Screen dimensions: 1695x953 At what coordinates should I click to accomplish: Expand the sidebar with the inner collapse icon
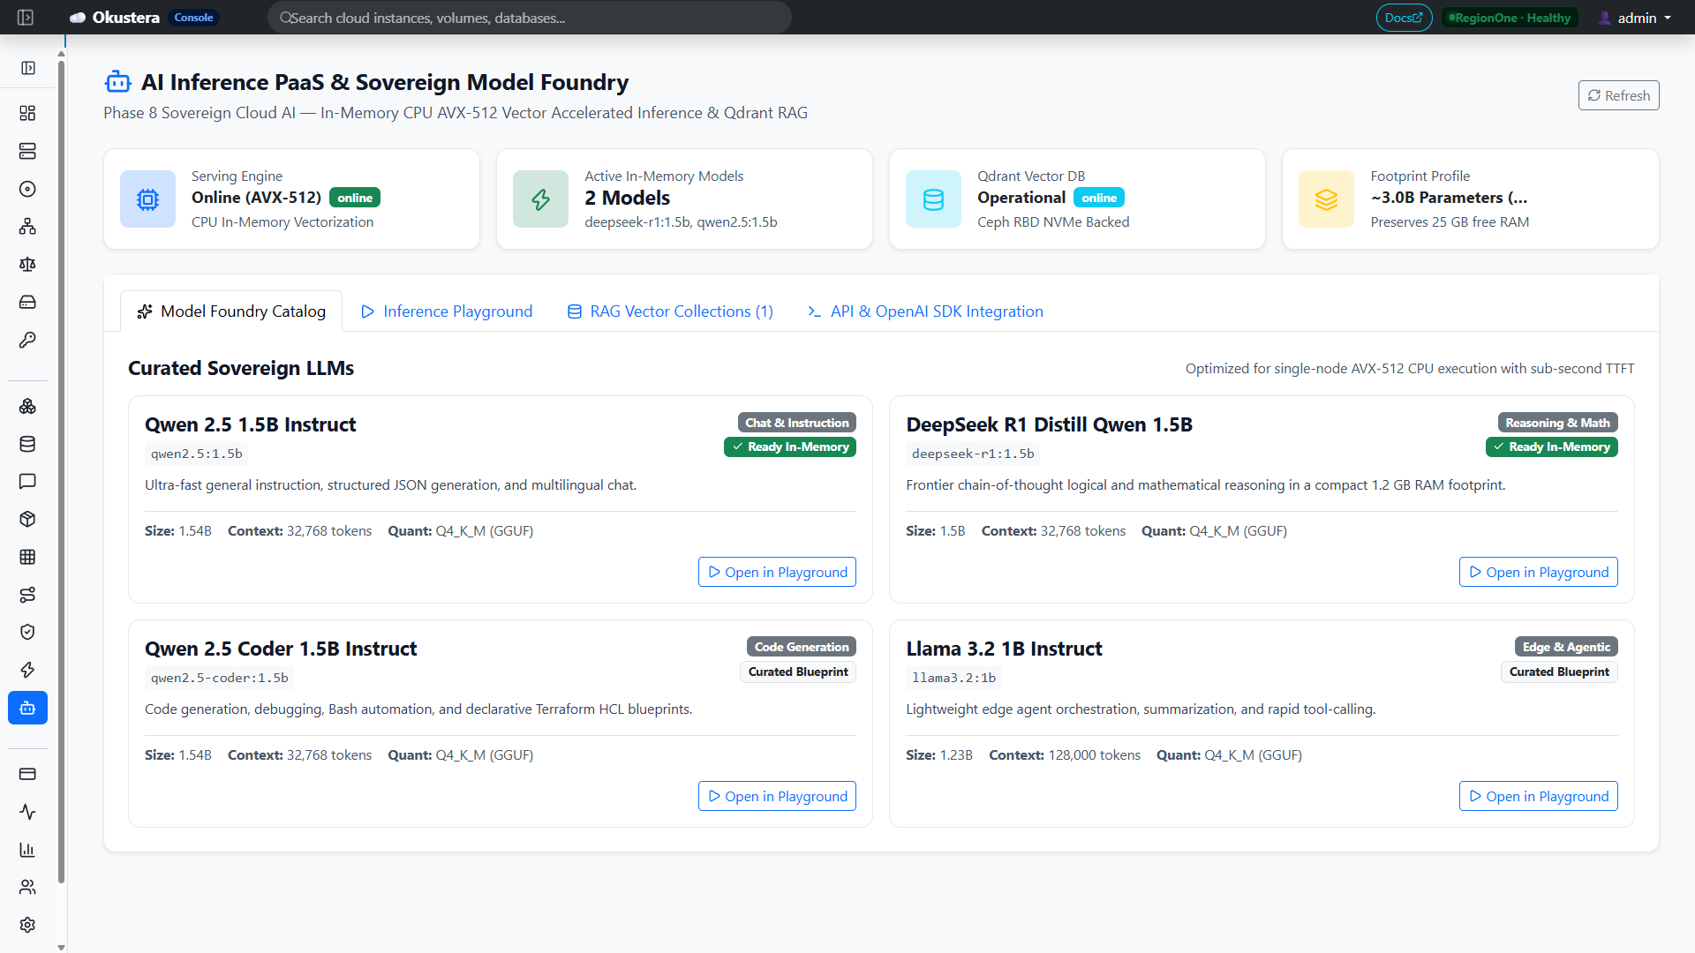coord(28,68)
